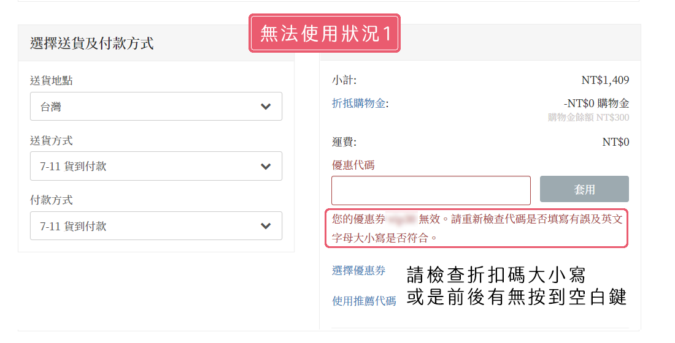Click the 無法使用狀況1 banner label
The image size is (675, 343).
point(325,33)
